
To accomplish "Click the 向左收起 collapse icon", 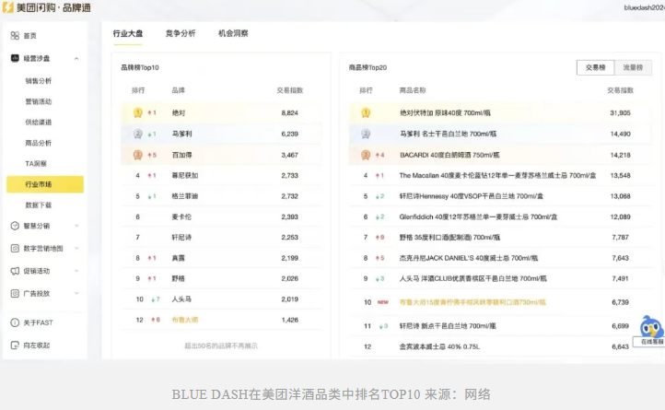I will pos(15,346).
